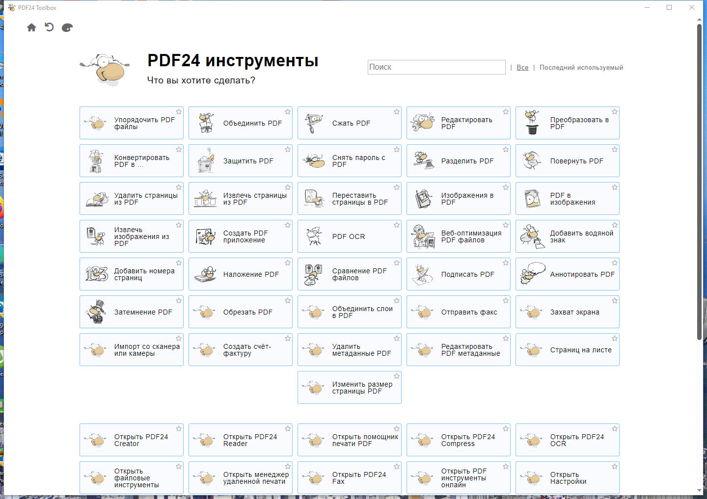
Task: Click the Конвертировать PDF в blender icon
Action: pos(96,161)
